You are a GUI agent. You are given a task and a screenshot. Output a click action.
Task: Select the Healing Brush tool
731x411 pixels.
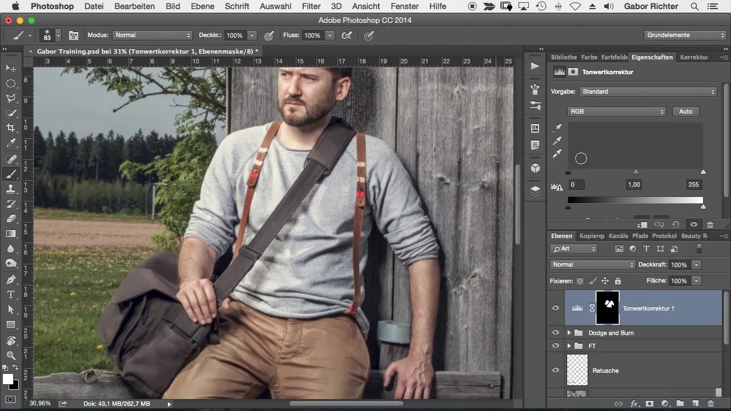(11, 159)
